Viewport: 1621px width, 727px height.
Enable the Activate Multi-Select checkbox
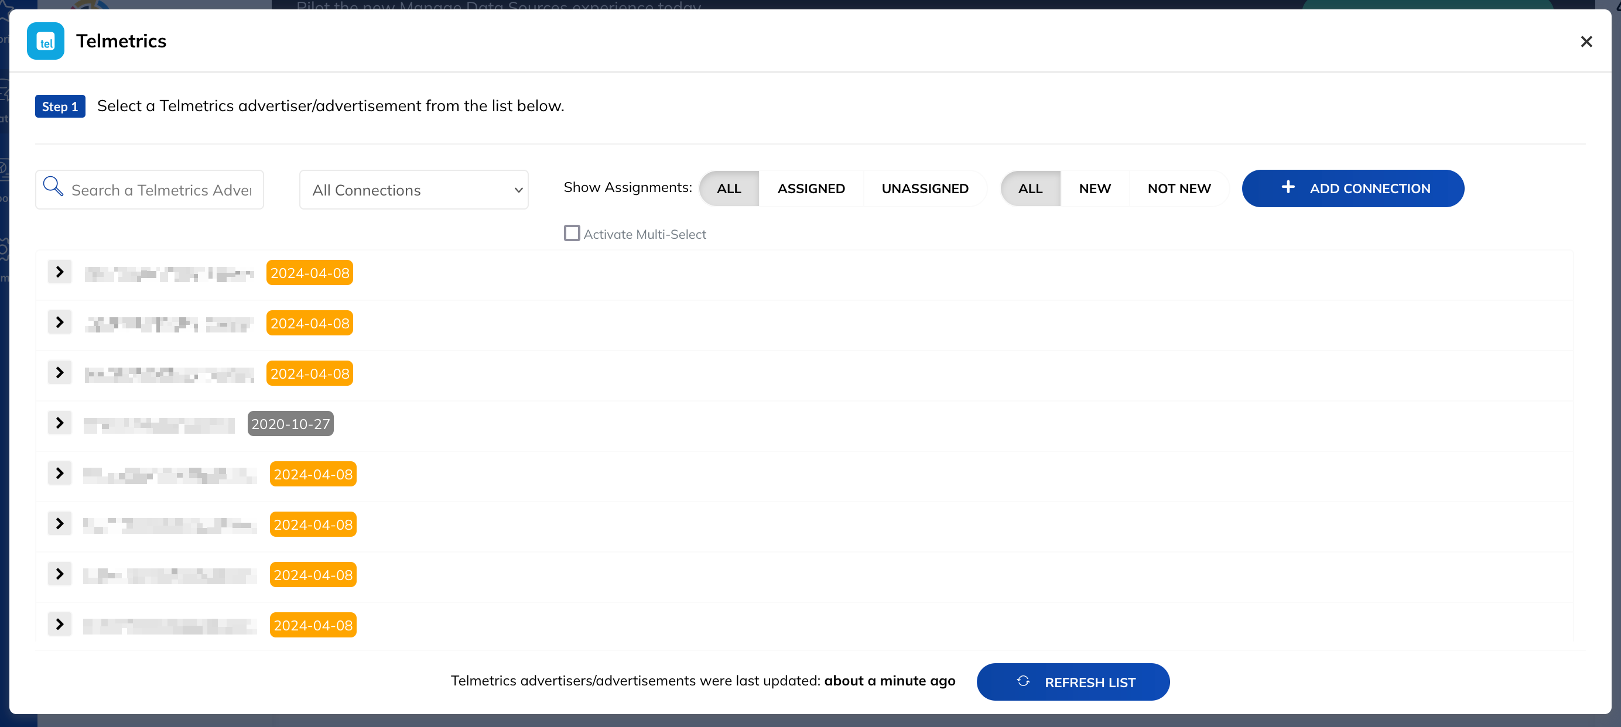572,234
